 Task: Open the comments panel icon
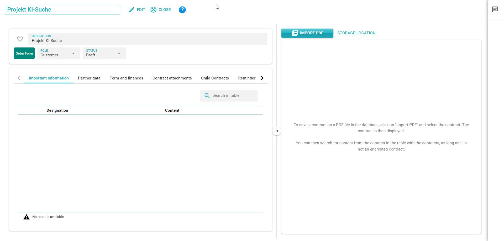(495, 9)
